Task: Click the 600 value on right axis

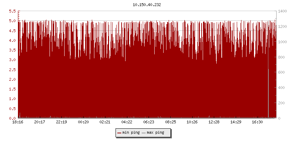Action: tap(281, 72)
